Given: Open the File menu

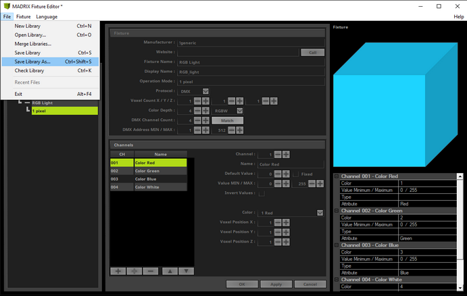Looking at the screenshot, I should point(7,17).
